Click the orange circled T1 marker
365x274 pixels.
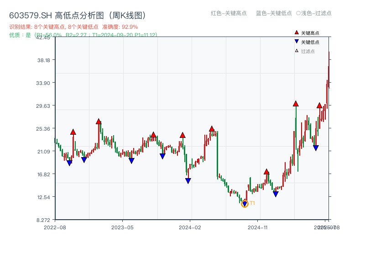(245, 204)
